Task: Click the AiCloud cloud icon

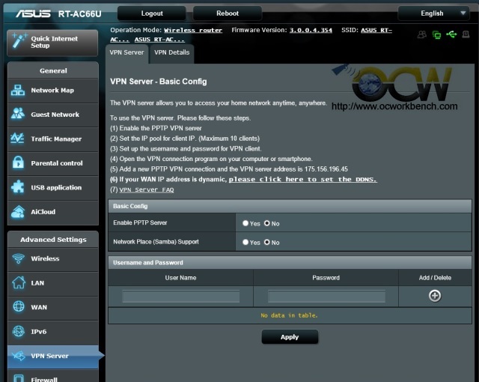Action: (18, 211)
